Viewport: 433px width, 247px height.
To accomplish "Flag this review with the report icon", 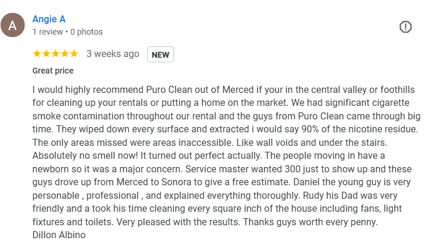I will pos(405,27).
